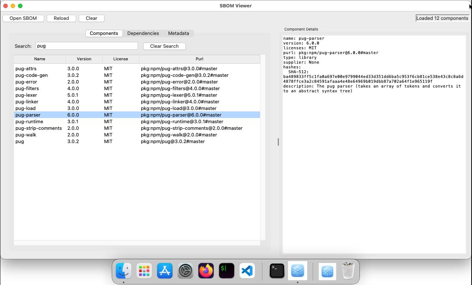Open Launchpad in the dock
472x285 pixels.
click(x=144, y=271)
